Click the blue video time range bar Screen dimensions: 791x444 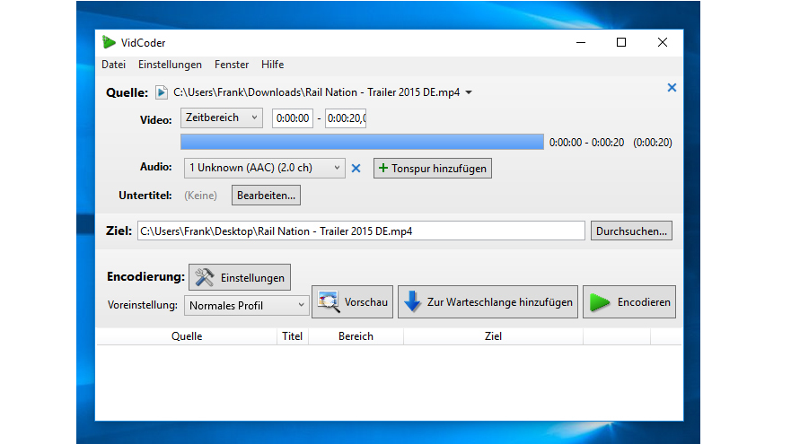pyautogui.click(x=362, y=142)
